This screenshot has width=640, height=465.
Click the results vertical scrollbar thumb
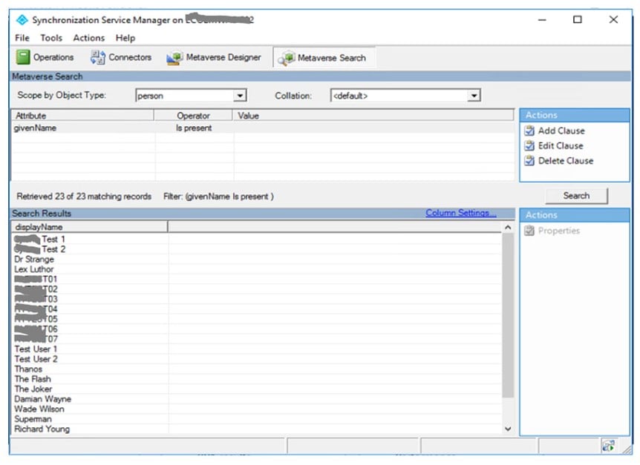coord(508,315)
